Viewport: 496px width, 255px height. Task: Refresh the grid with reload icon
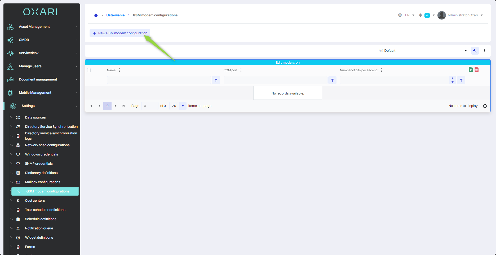[x=485, y=106]
